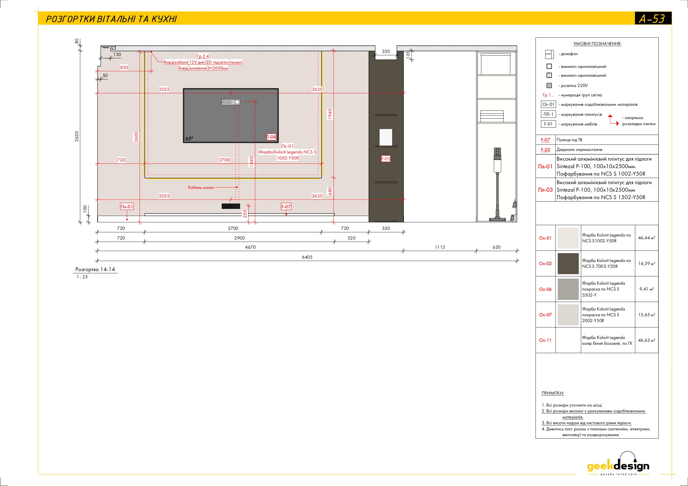Click the Ос-01 marking box in legend
688x486 pixels.
[548, 104]
